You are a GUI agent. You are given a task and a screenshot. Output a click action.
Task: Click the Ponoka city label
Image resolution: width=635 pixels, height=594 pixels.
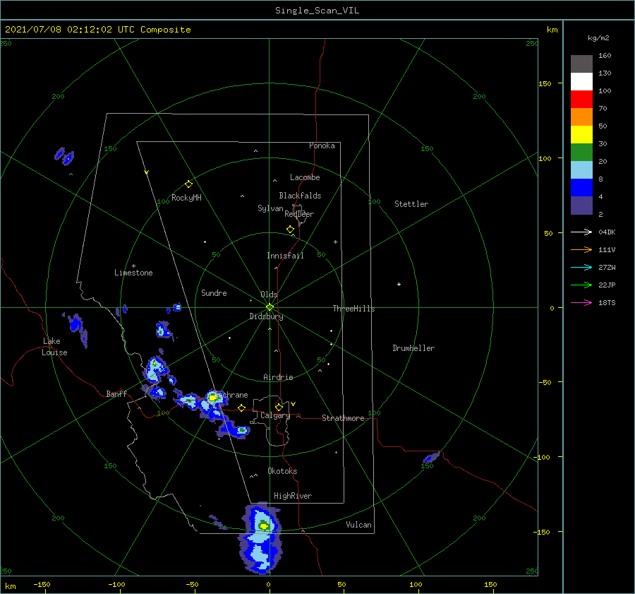(322, 145)
